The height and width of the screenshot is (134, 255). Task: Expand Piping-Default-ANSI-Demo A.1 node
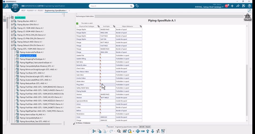click(x=12, y=42)
